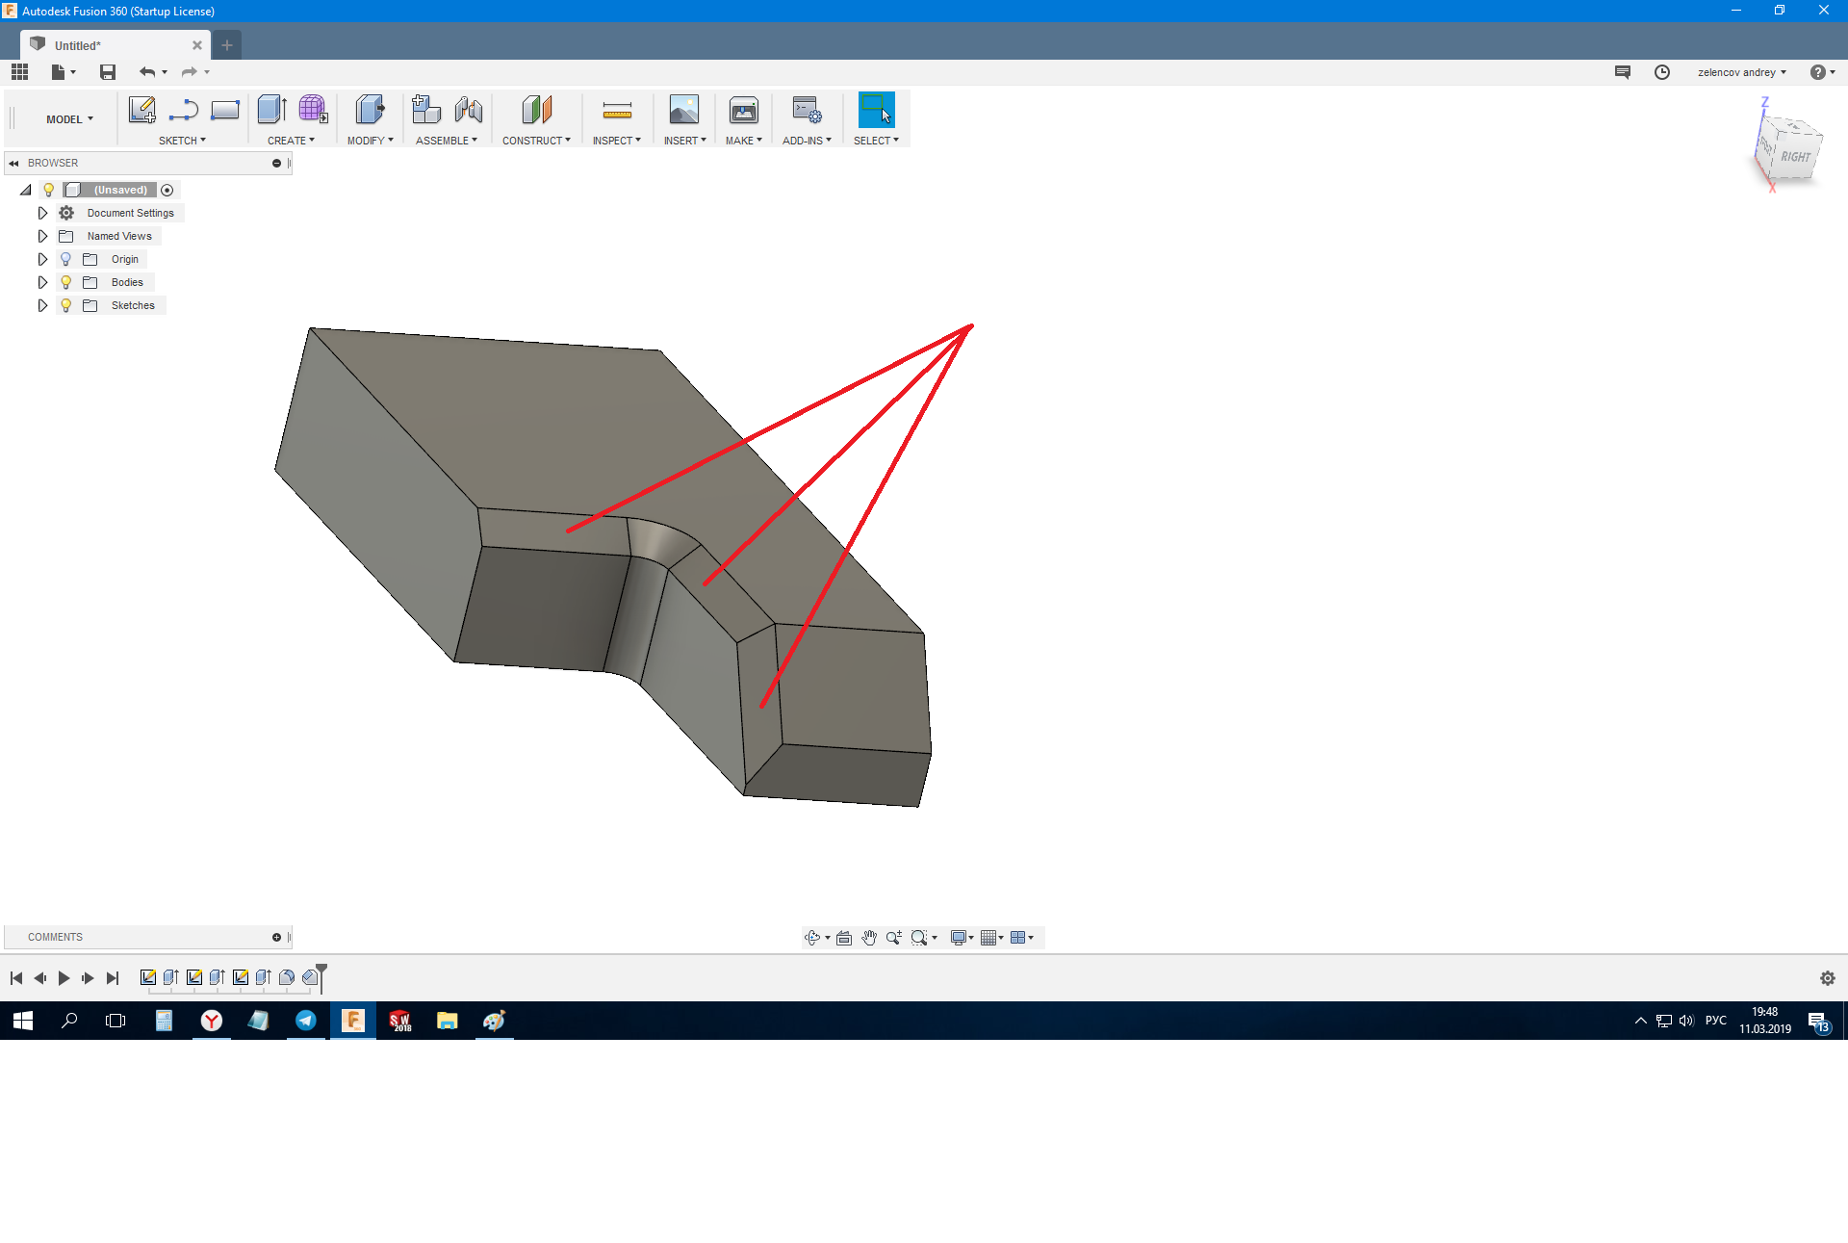Viewport: 1848px width, 1243px height.
Task: Toggle visibility bulb of Origin folder
Action: [65, 259]
